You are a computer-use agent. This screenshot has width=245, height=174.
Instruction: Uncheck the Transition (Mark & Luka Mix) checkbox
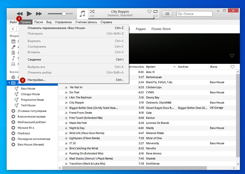[x=66, y=164]
